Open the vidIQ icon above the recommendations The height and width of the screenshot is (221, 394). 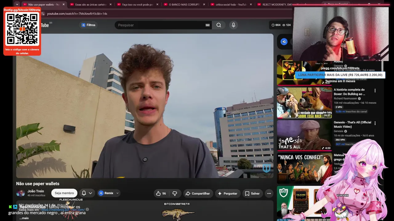(284, 42)
